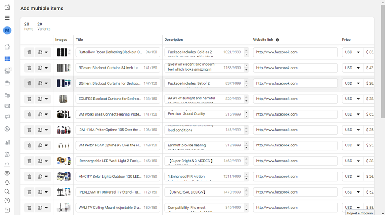Open the bell Notifications icon in sidebar
This screenshot has width=385, height=215.
click(x=7, y=183)
